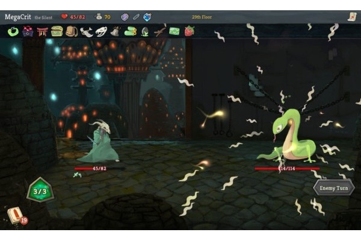361x241 pixels.
Task: Select the green treasure chest relic
Action: tap(57, 31)
